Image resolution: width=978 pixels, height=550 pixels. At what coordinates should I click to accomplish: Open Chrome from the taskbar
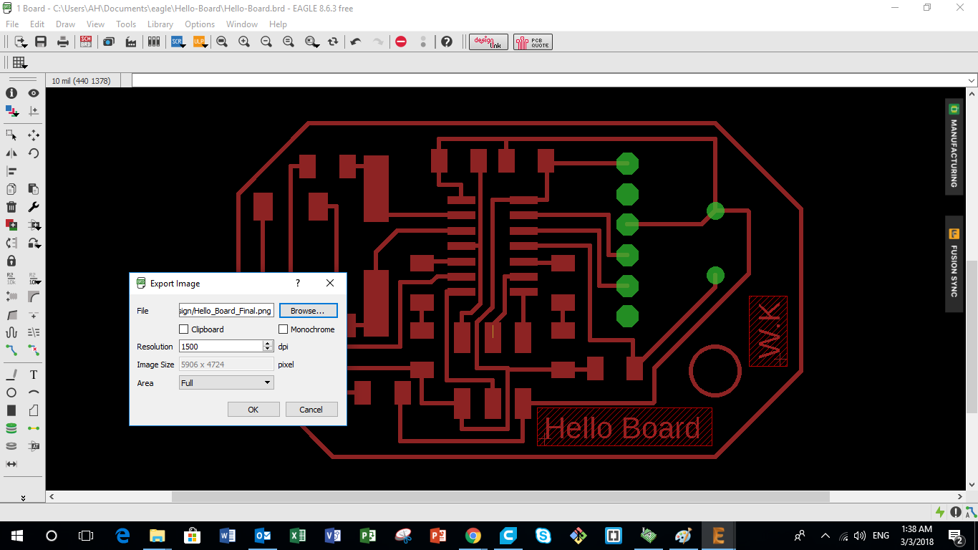coord(473,536)
